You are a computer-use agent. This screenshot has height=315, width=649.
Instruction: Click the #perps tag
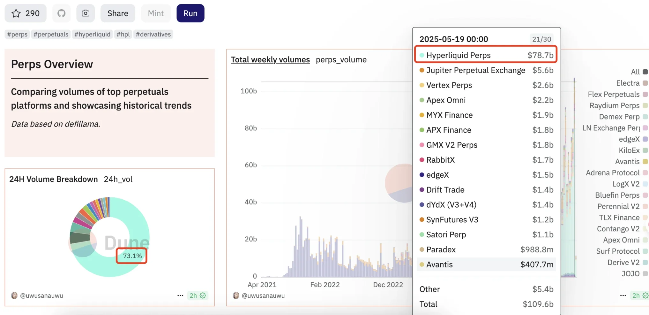[17, 34]
